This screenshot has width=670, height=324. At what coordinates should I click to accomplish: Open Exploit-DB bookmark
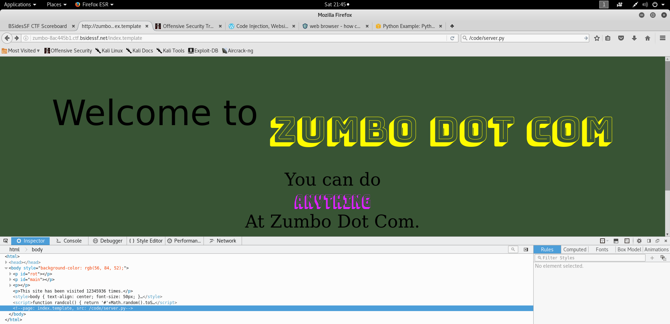coord(203,51)
